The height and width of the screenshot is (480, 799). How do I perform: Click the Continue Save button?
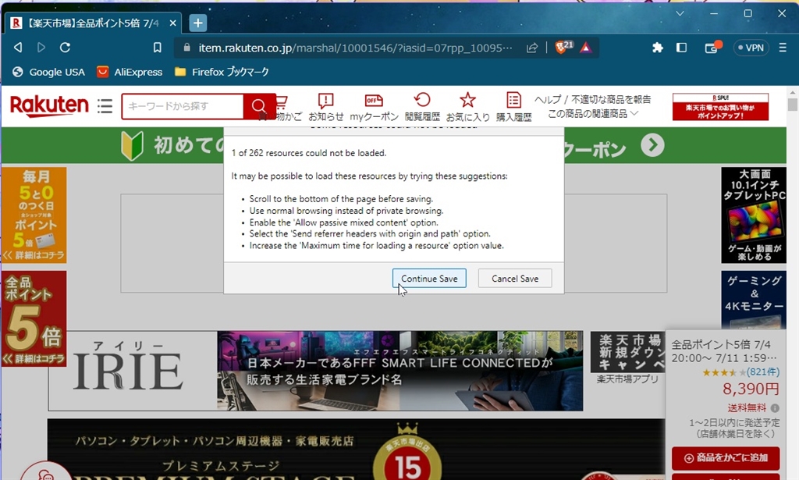pyautogui.click(x=429, y=278)
